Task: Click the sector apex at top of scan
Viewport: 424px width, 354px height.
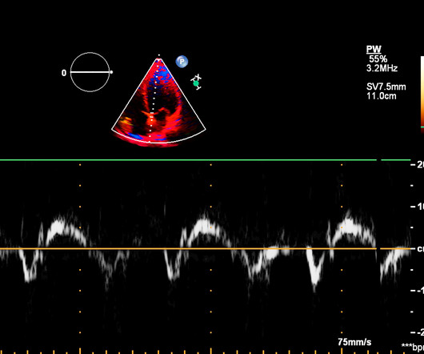Action: pyautogui.click(x=158, y=58)
